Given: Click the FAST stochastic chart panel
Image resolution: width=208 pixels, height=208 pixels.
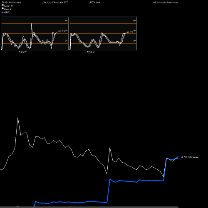Looking at the screenshot, I should coord(35,33).
